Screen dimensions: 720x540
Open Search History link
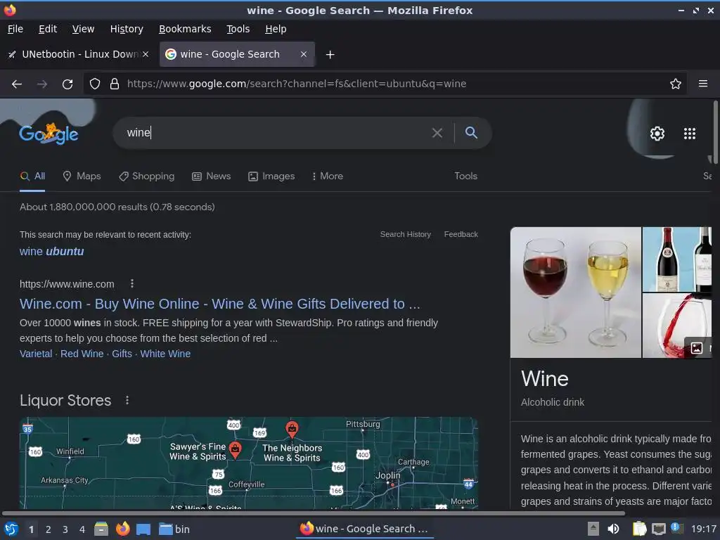(x=406, y=235)
